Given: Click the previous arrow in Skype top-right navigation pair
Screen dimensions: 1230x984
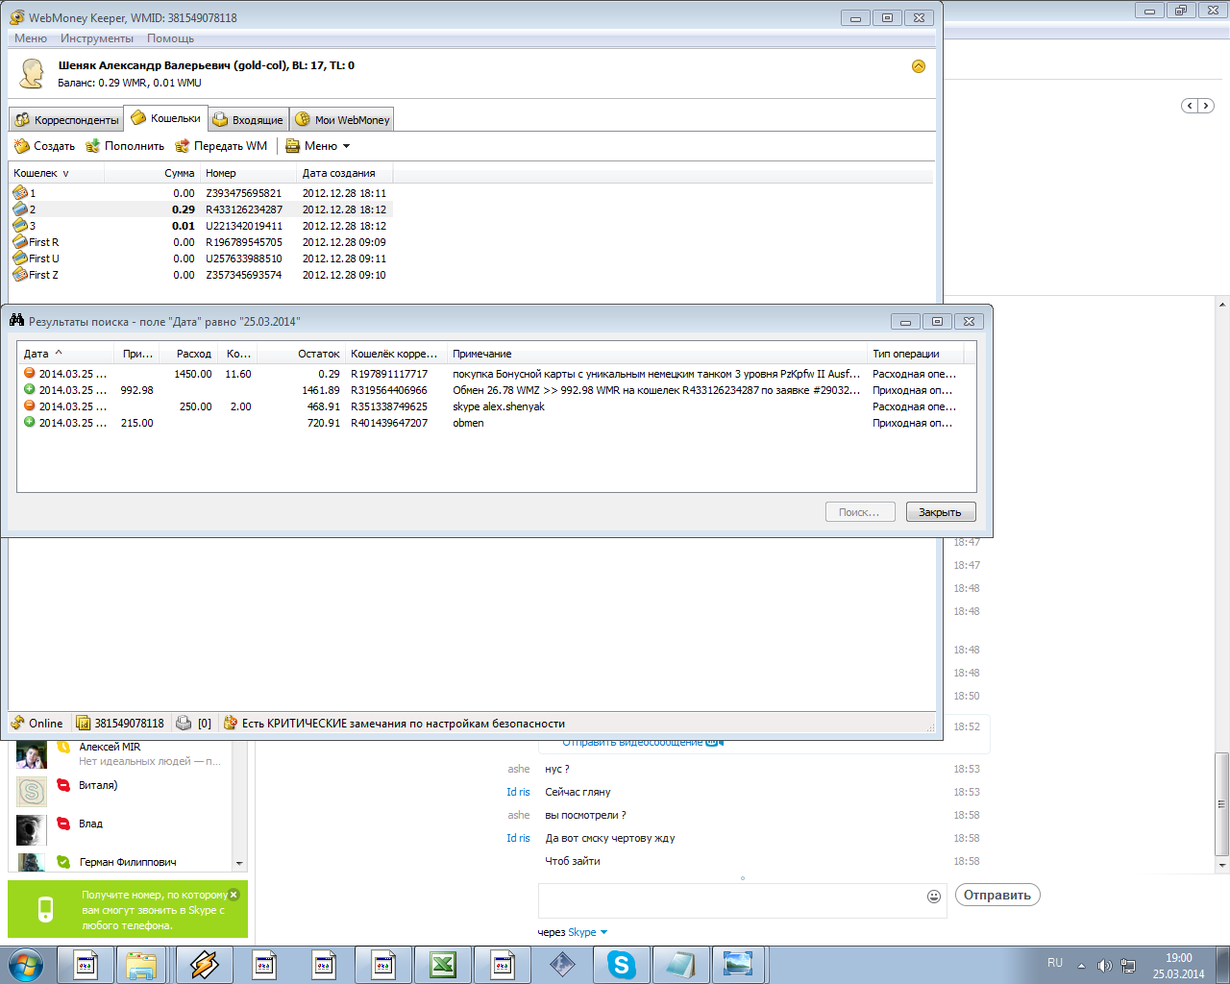Looking at the screenshot, I should (1190, 106).
